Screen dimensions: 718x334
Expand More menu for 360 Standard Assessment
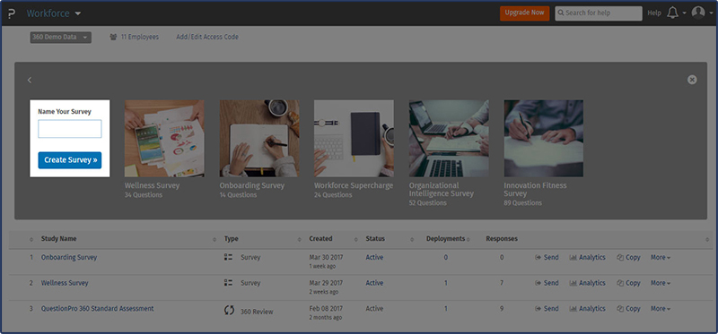coord(661,308)
